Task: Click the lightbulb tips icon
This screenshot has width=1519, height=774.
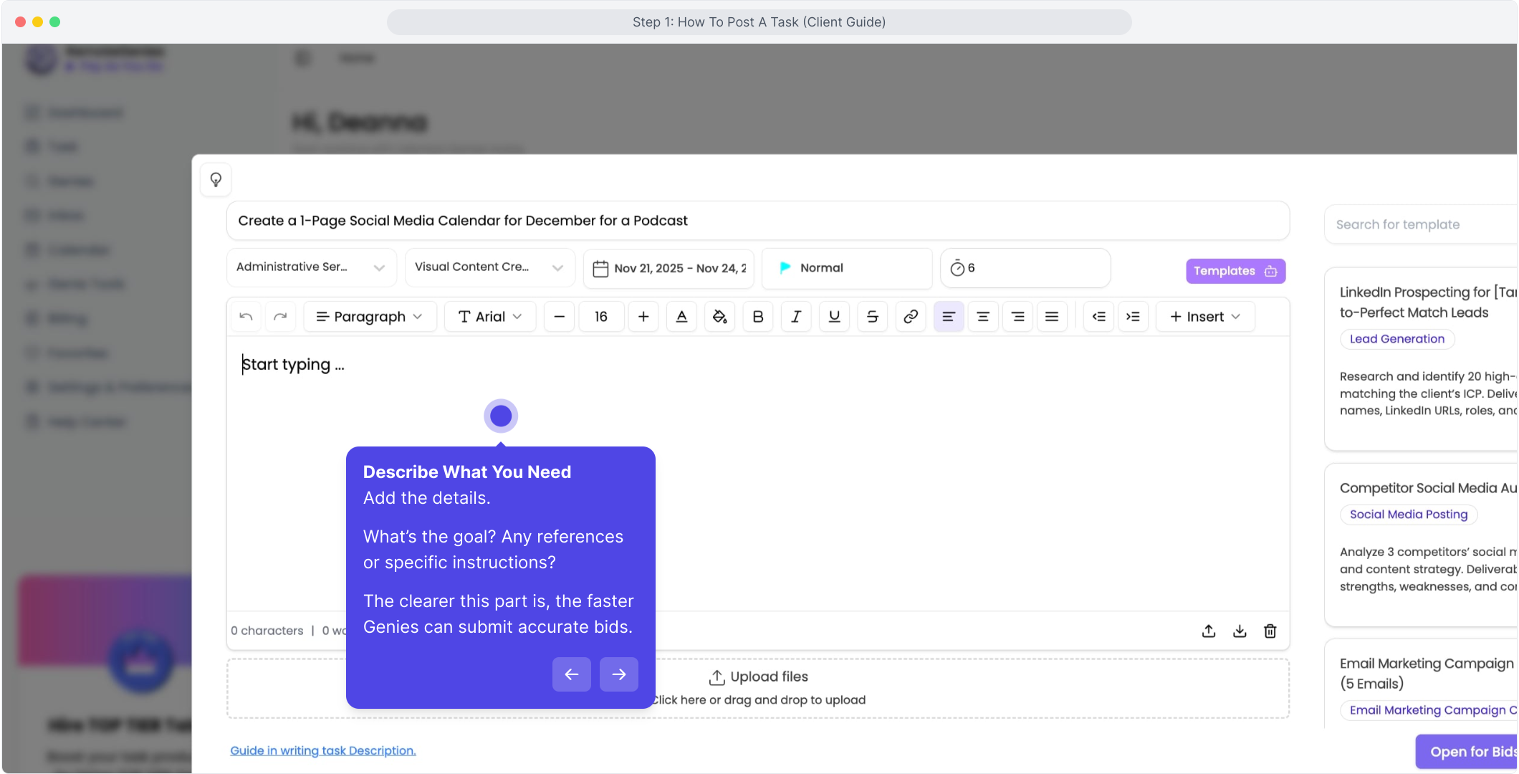Action: coord(216,179)
